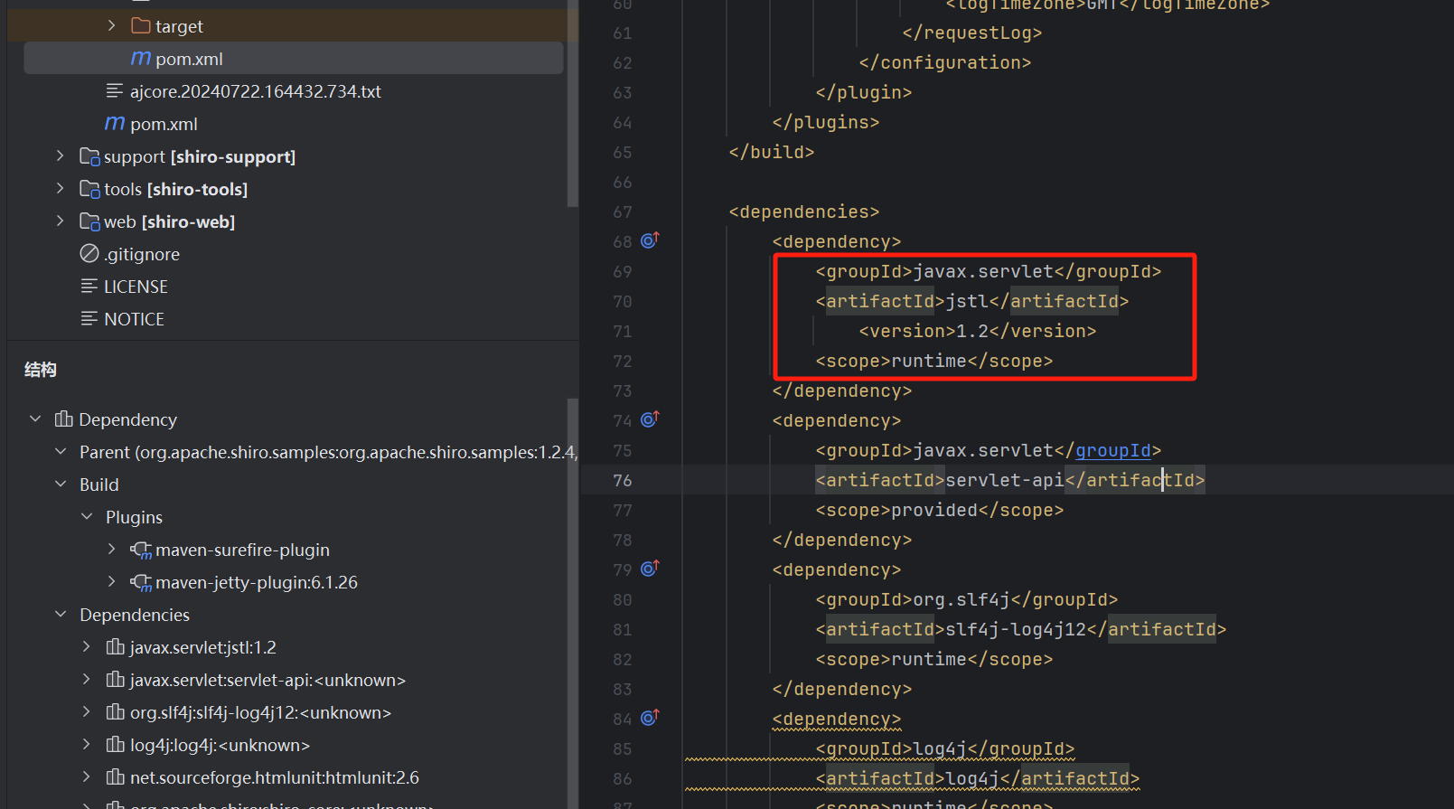Click the gutter dependency icon on line 74
Viewport: 1454px width, 809px height.
click(x=650, y=419)
